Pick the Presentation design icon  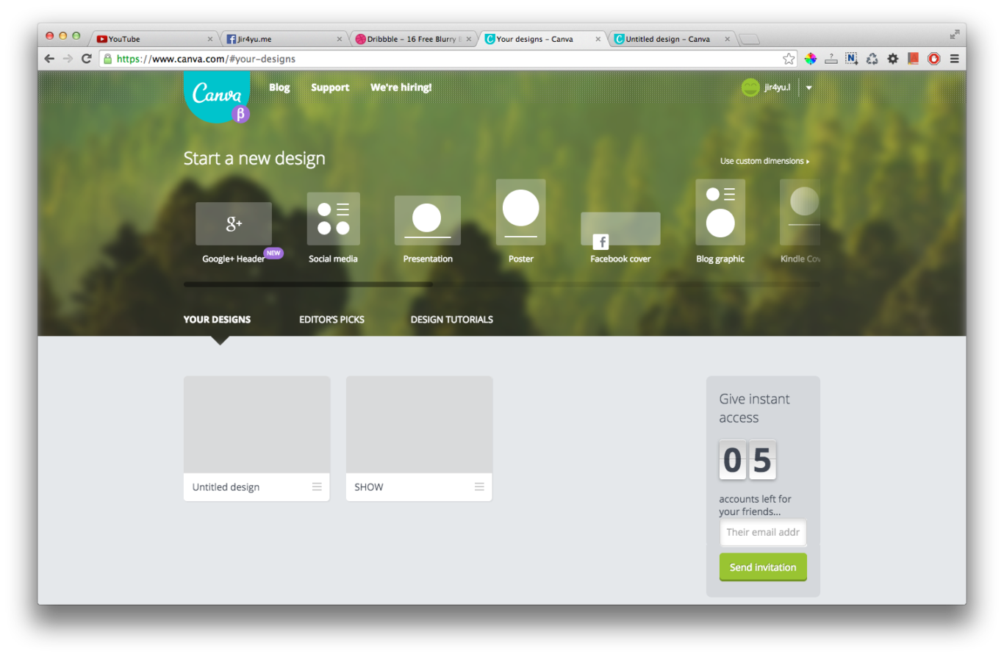427,220
